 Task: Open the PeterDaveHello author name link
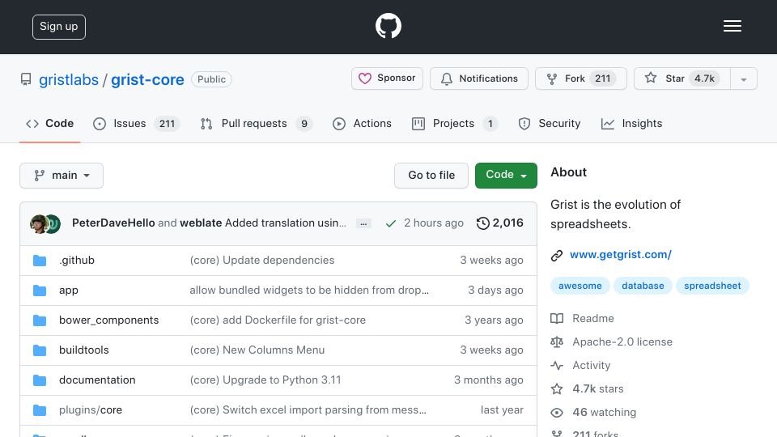113,223
